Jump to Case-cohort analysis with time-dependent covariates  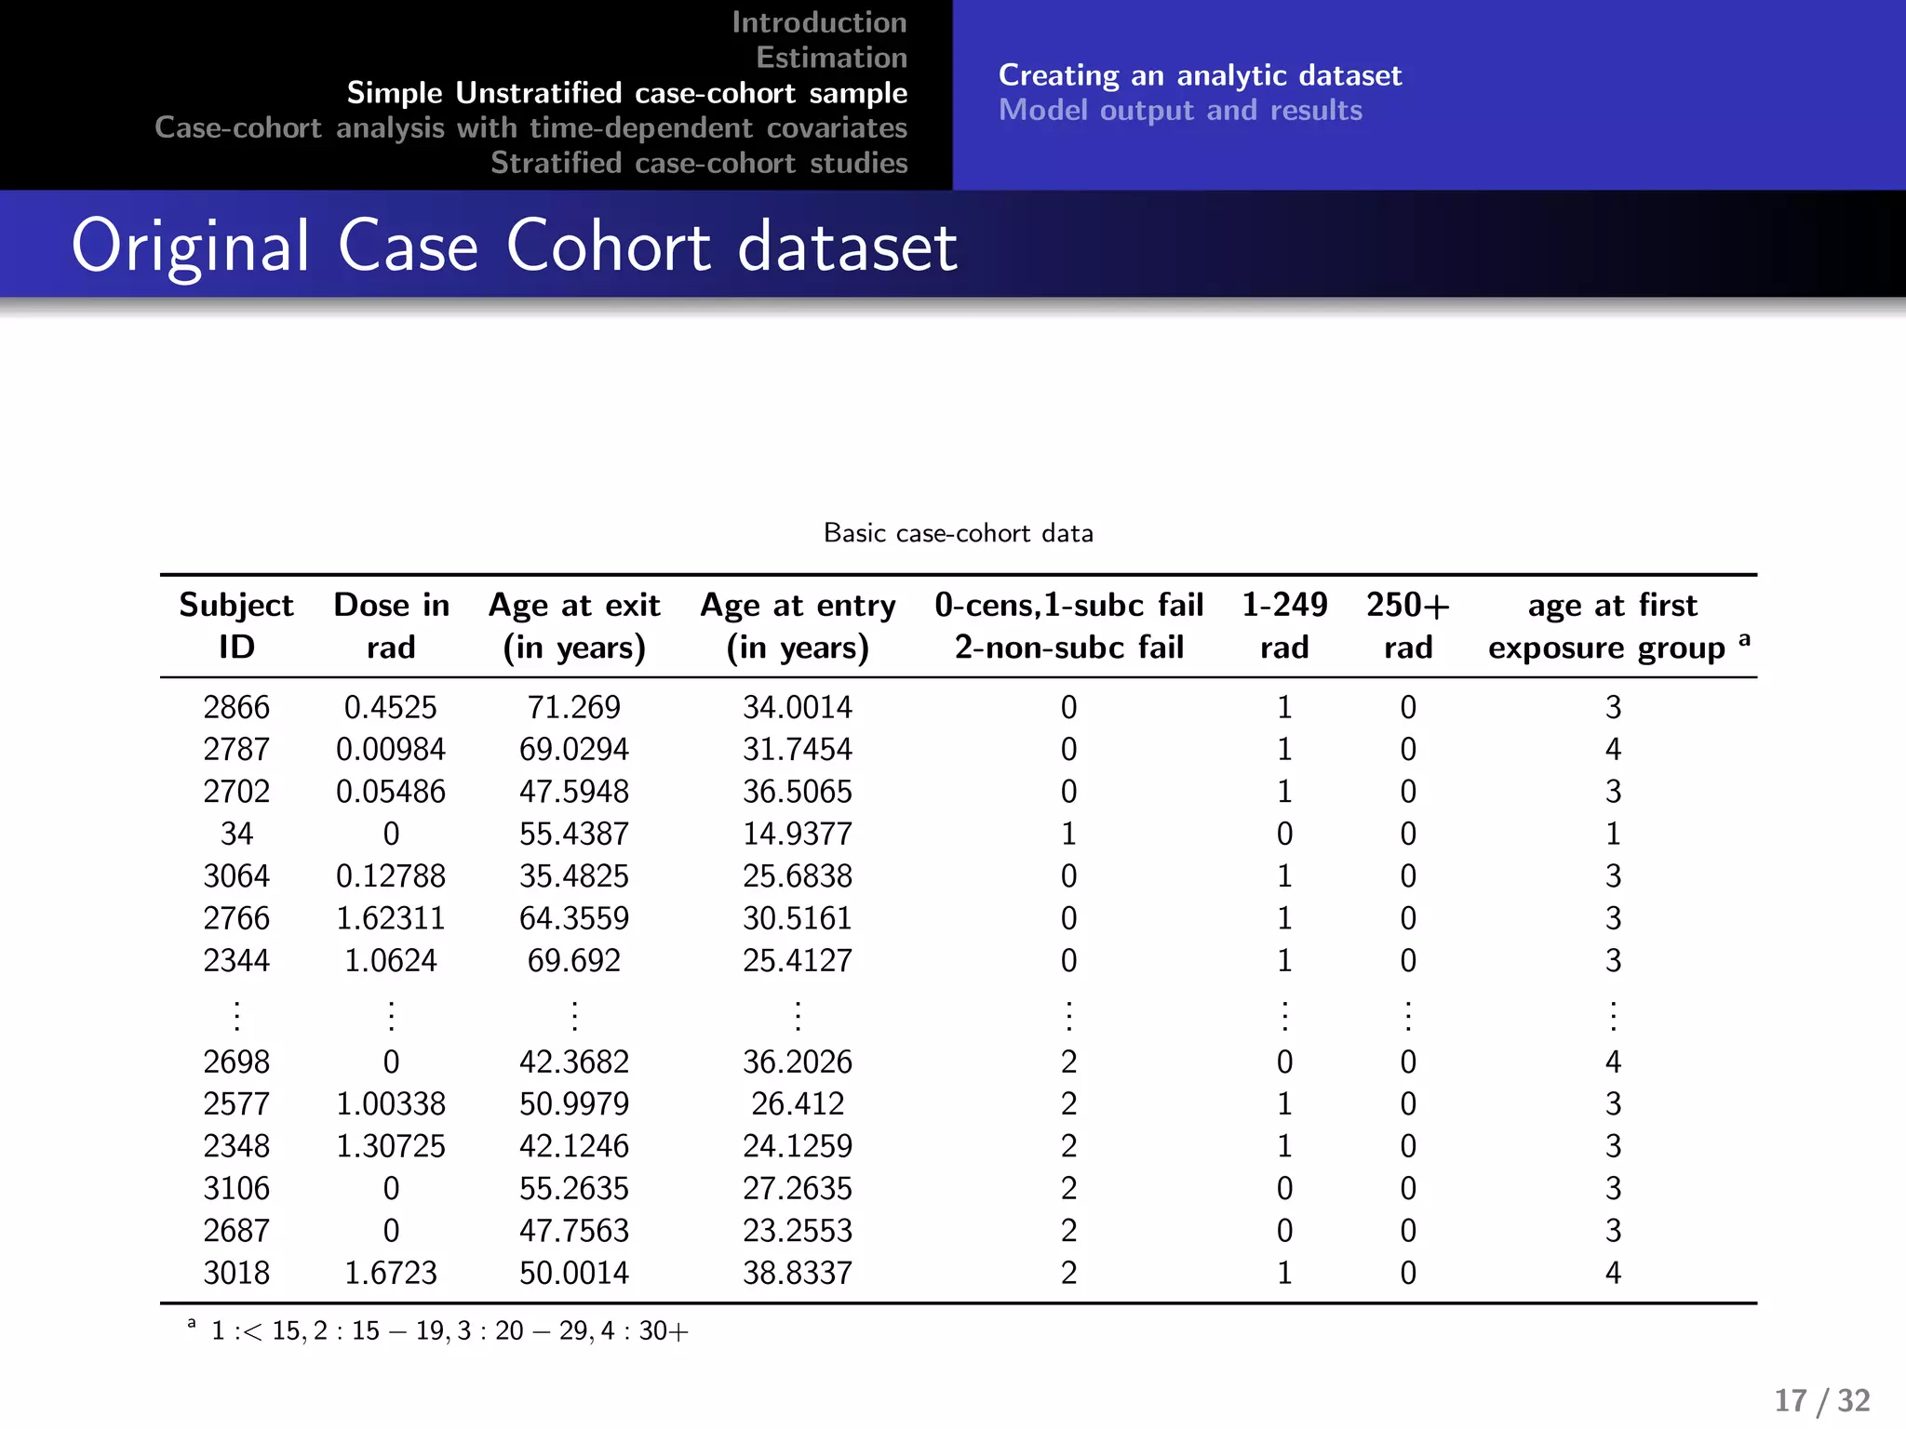click(x=530, y=127)
